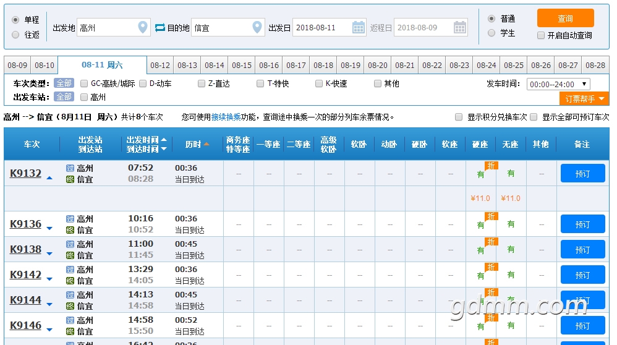Click the 出发日 date input 2018-08-11
The width and height of the screenshot is (617, 345).
click(330, 28)
